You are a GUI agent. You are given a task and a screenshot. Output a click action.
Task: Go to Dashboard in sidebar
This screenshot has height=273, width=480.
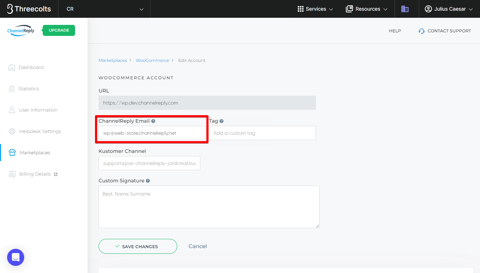(x=31, y=67)
